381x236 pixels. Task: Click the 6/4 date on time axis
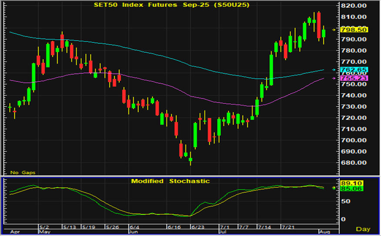coord(134,227)
